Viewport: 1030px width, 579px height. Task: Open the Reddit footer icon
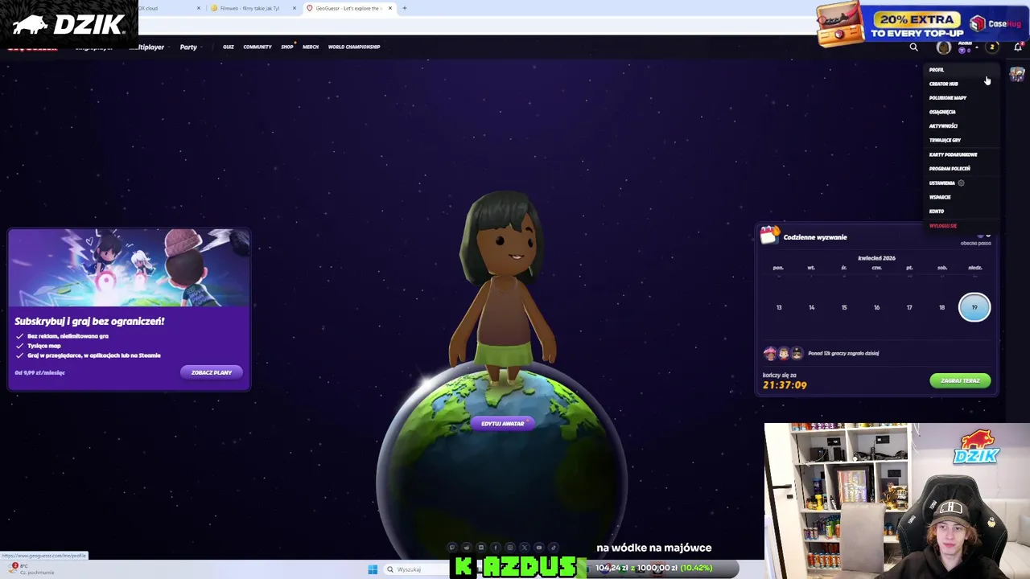click(x=467, y=548)
